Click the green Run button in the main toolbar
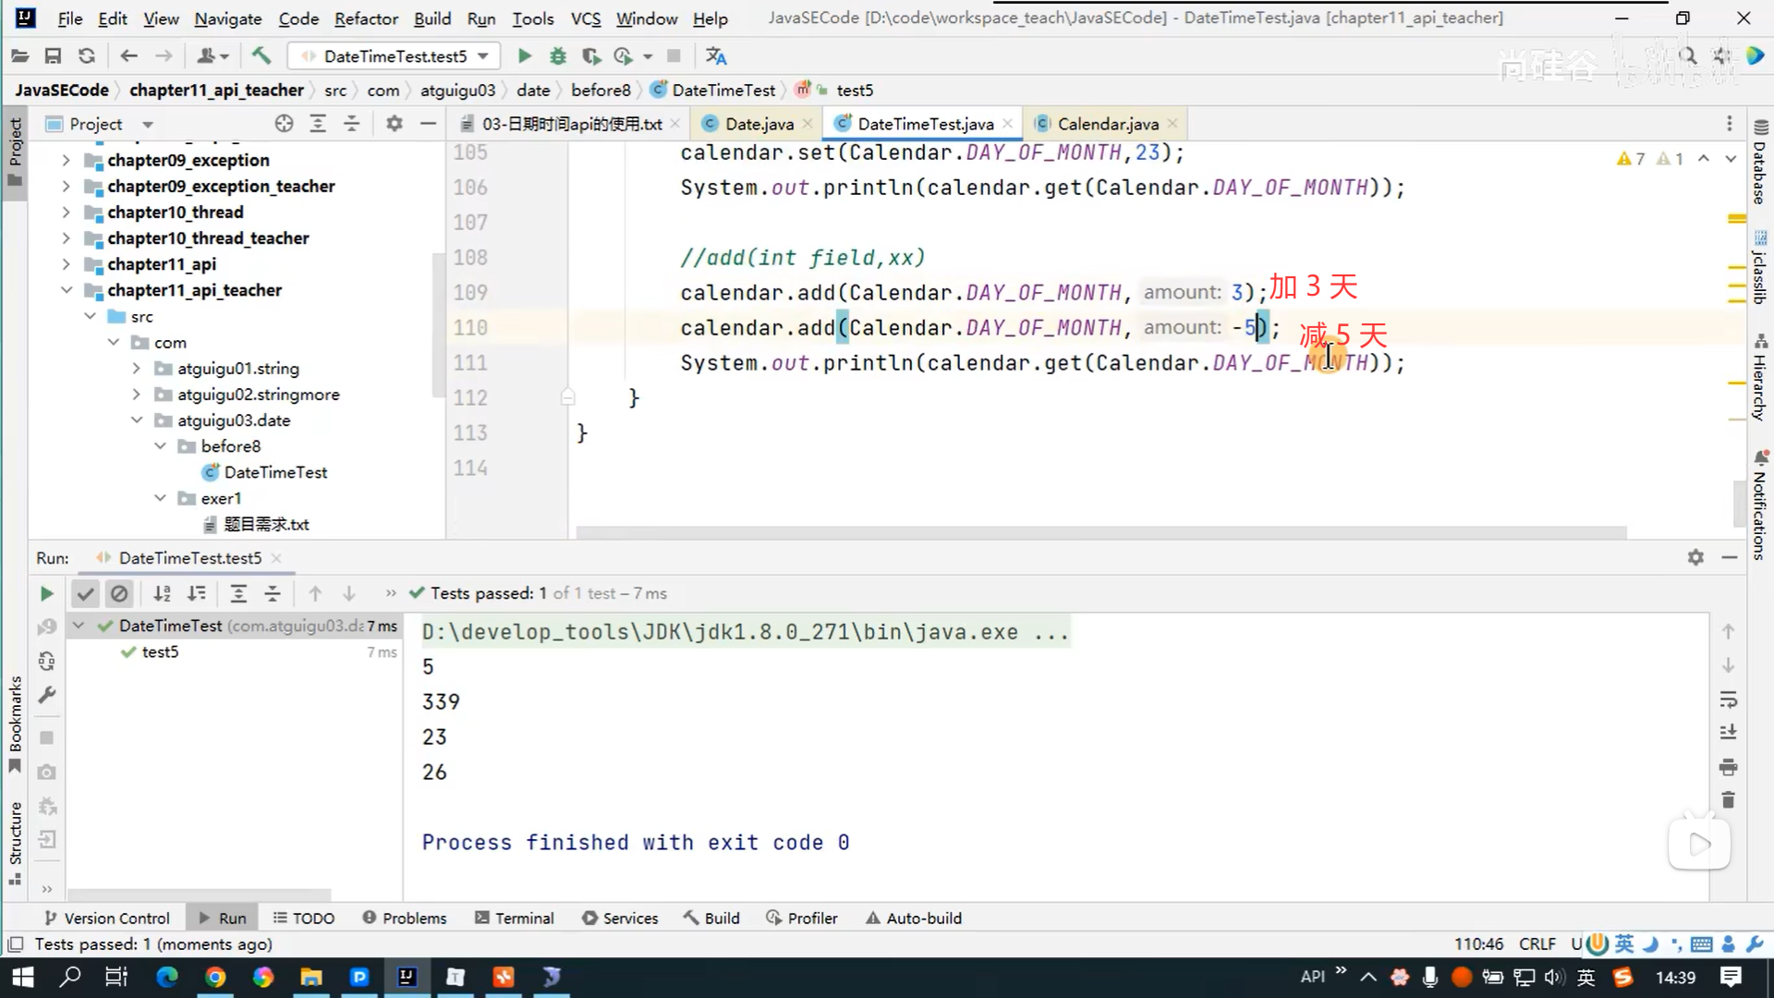This screenshot has height=998, width=1774. 524,56
